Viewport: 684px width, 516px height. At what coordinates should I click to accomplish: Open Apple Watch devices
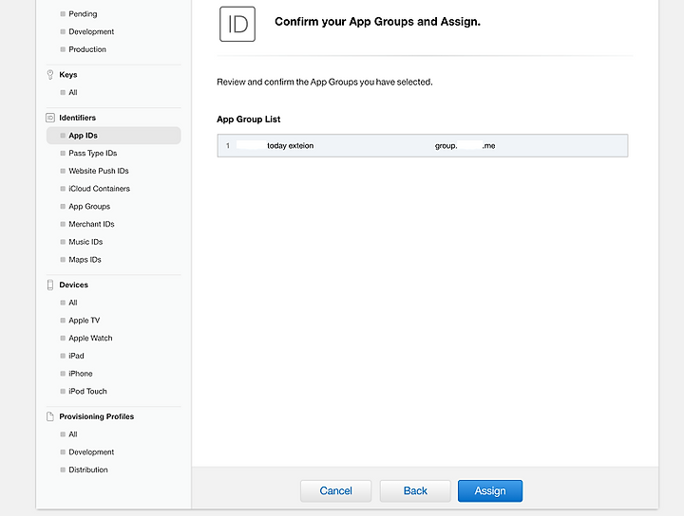point(90,338)
